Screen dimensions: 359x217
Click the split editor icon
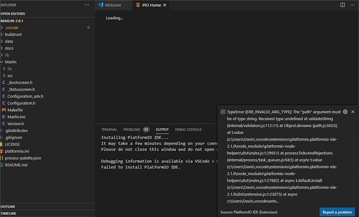pos(342,5)
